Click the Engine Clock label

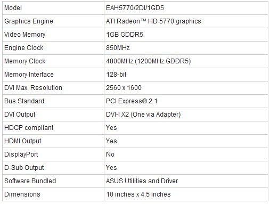pos(24,48)
